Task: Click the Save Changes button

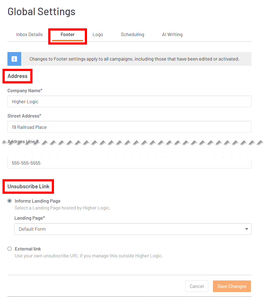Action: pos(232,286)
